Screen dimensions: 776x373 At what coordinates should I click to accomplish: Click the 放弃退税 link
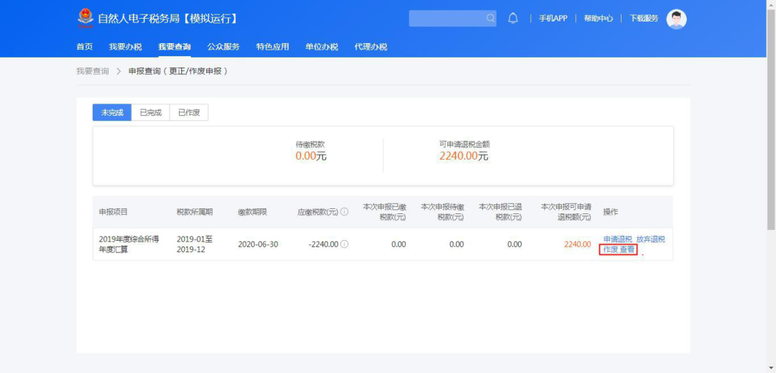coord(650,239)
